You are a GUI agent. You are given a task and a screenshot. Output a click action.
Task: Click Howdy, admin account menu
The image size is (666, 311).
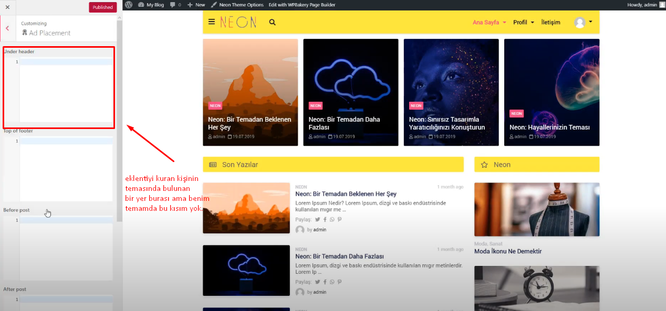point(642,5)
